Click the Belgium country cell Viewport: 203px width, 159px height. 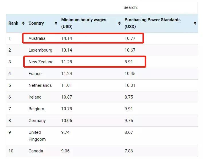[36, 109]
